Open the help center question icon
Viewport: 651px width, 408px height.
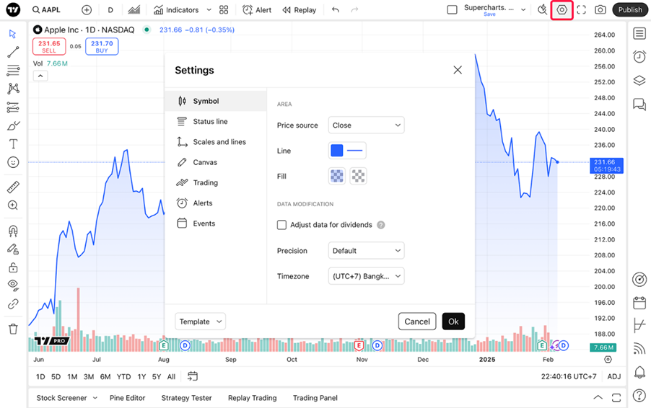click(x=639, y=396)
